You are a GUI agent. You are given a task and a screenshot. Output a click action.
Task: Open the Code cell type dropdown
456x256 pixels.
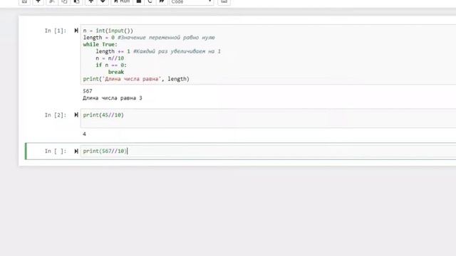click(192, 1)
